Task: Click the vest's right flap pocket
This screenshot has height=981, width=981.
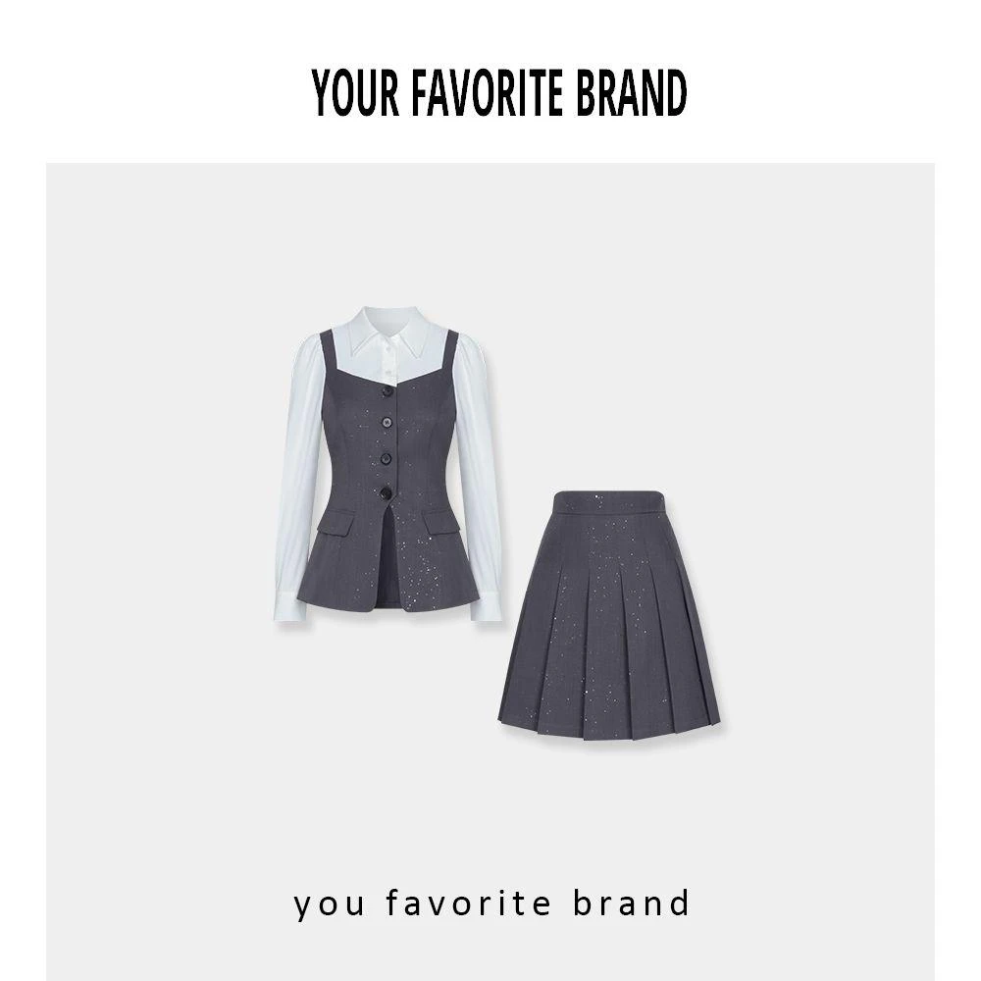Action: tap(439, 522)
